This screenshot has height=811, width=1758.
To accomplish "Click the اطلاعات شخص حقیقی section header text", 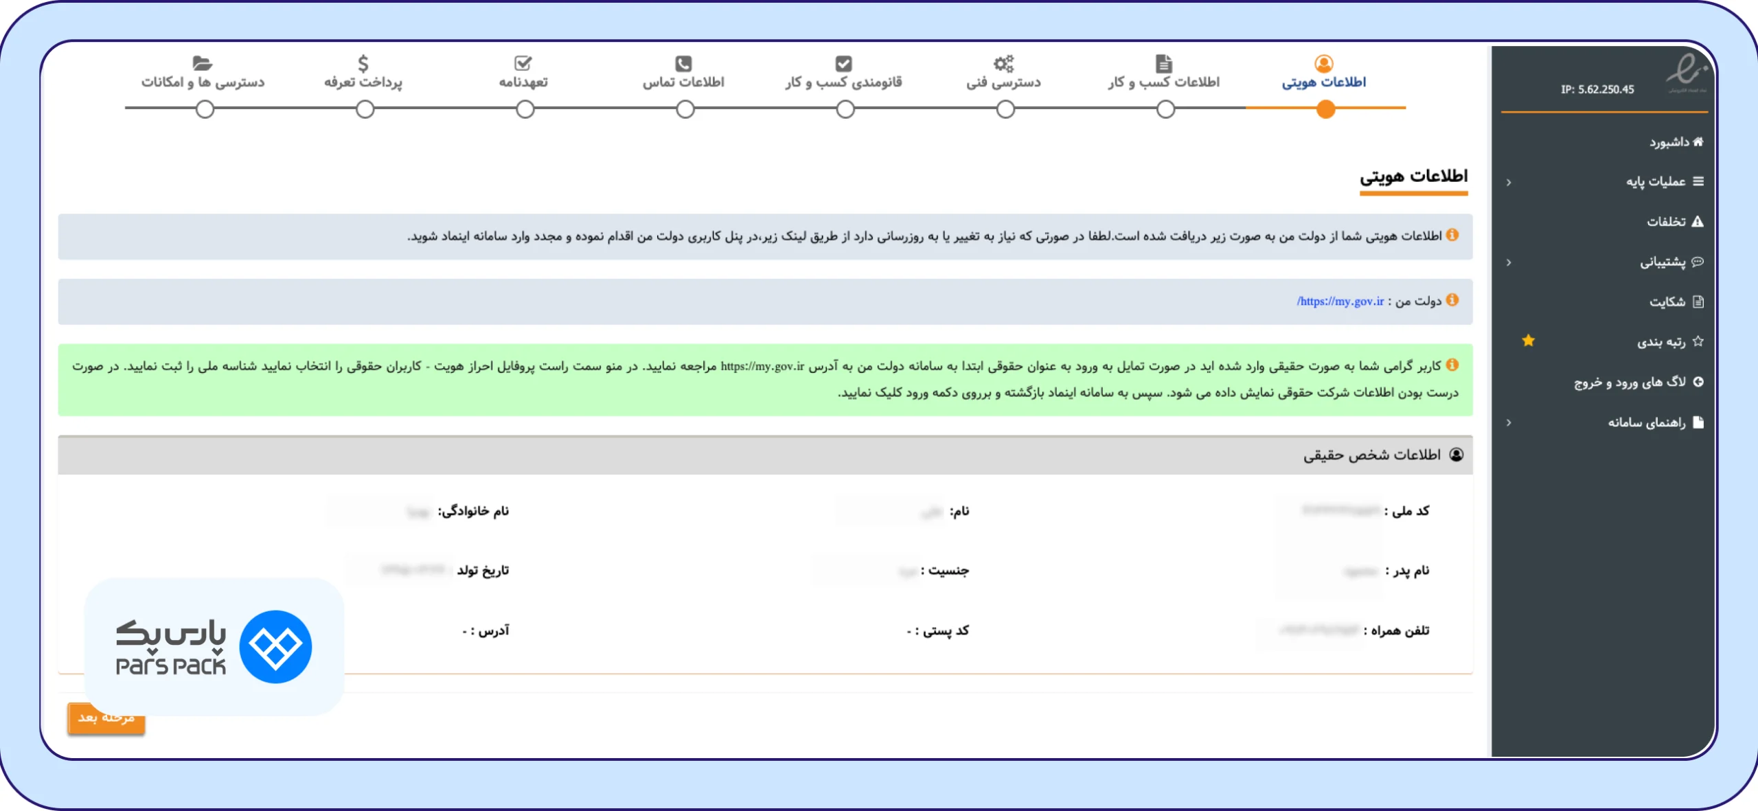I will click(1372, 455).
